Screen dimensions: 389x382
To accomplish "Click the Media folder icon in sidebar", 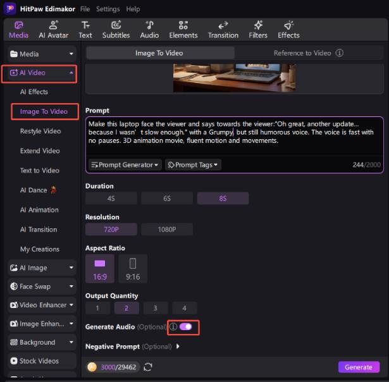I will pyautogui.click(x=14, y=54).
